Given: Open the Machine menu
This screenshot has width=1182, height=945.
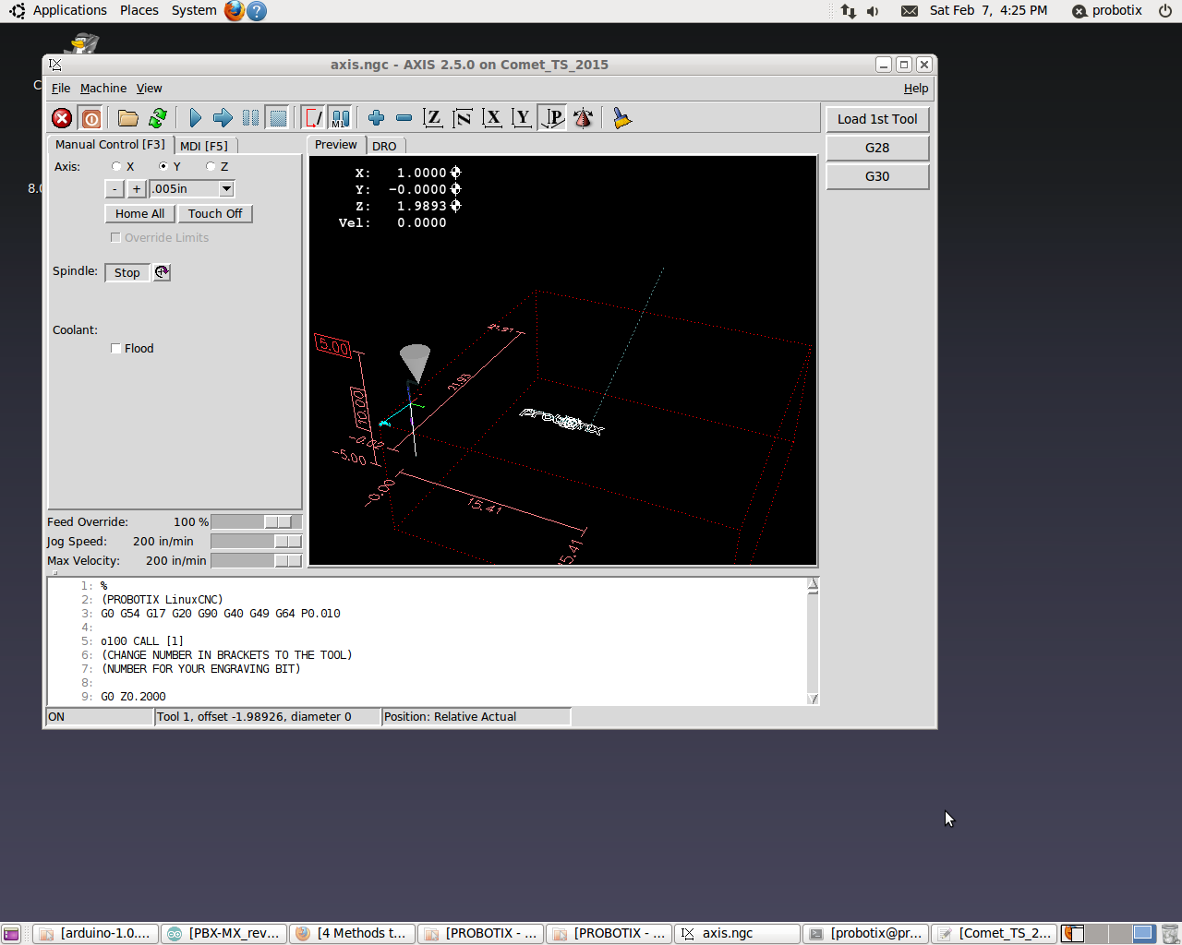Looking at the screenshot, I should 103,89.
